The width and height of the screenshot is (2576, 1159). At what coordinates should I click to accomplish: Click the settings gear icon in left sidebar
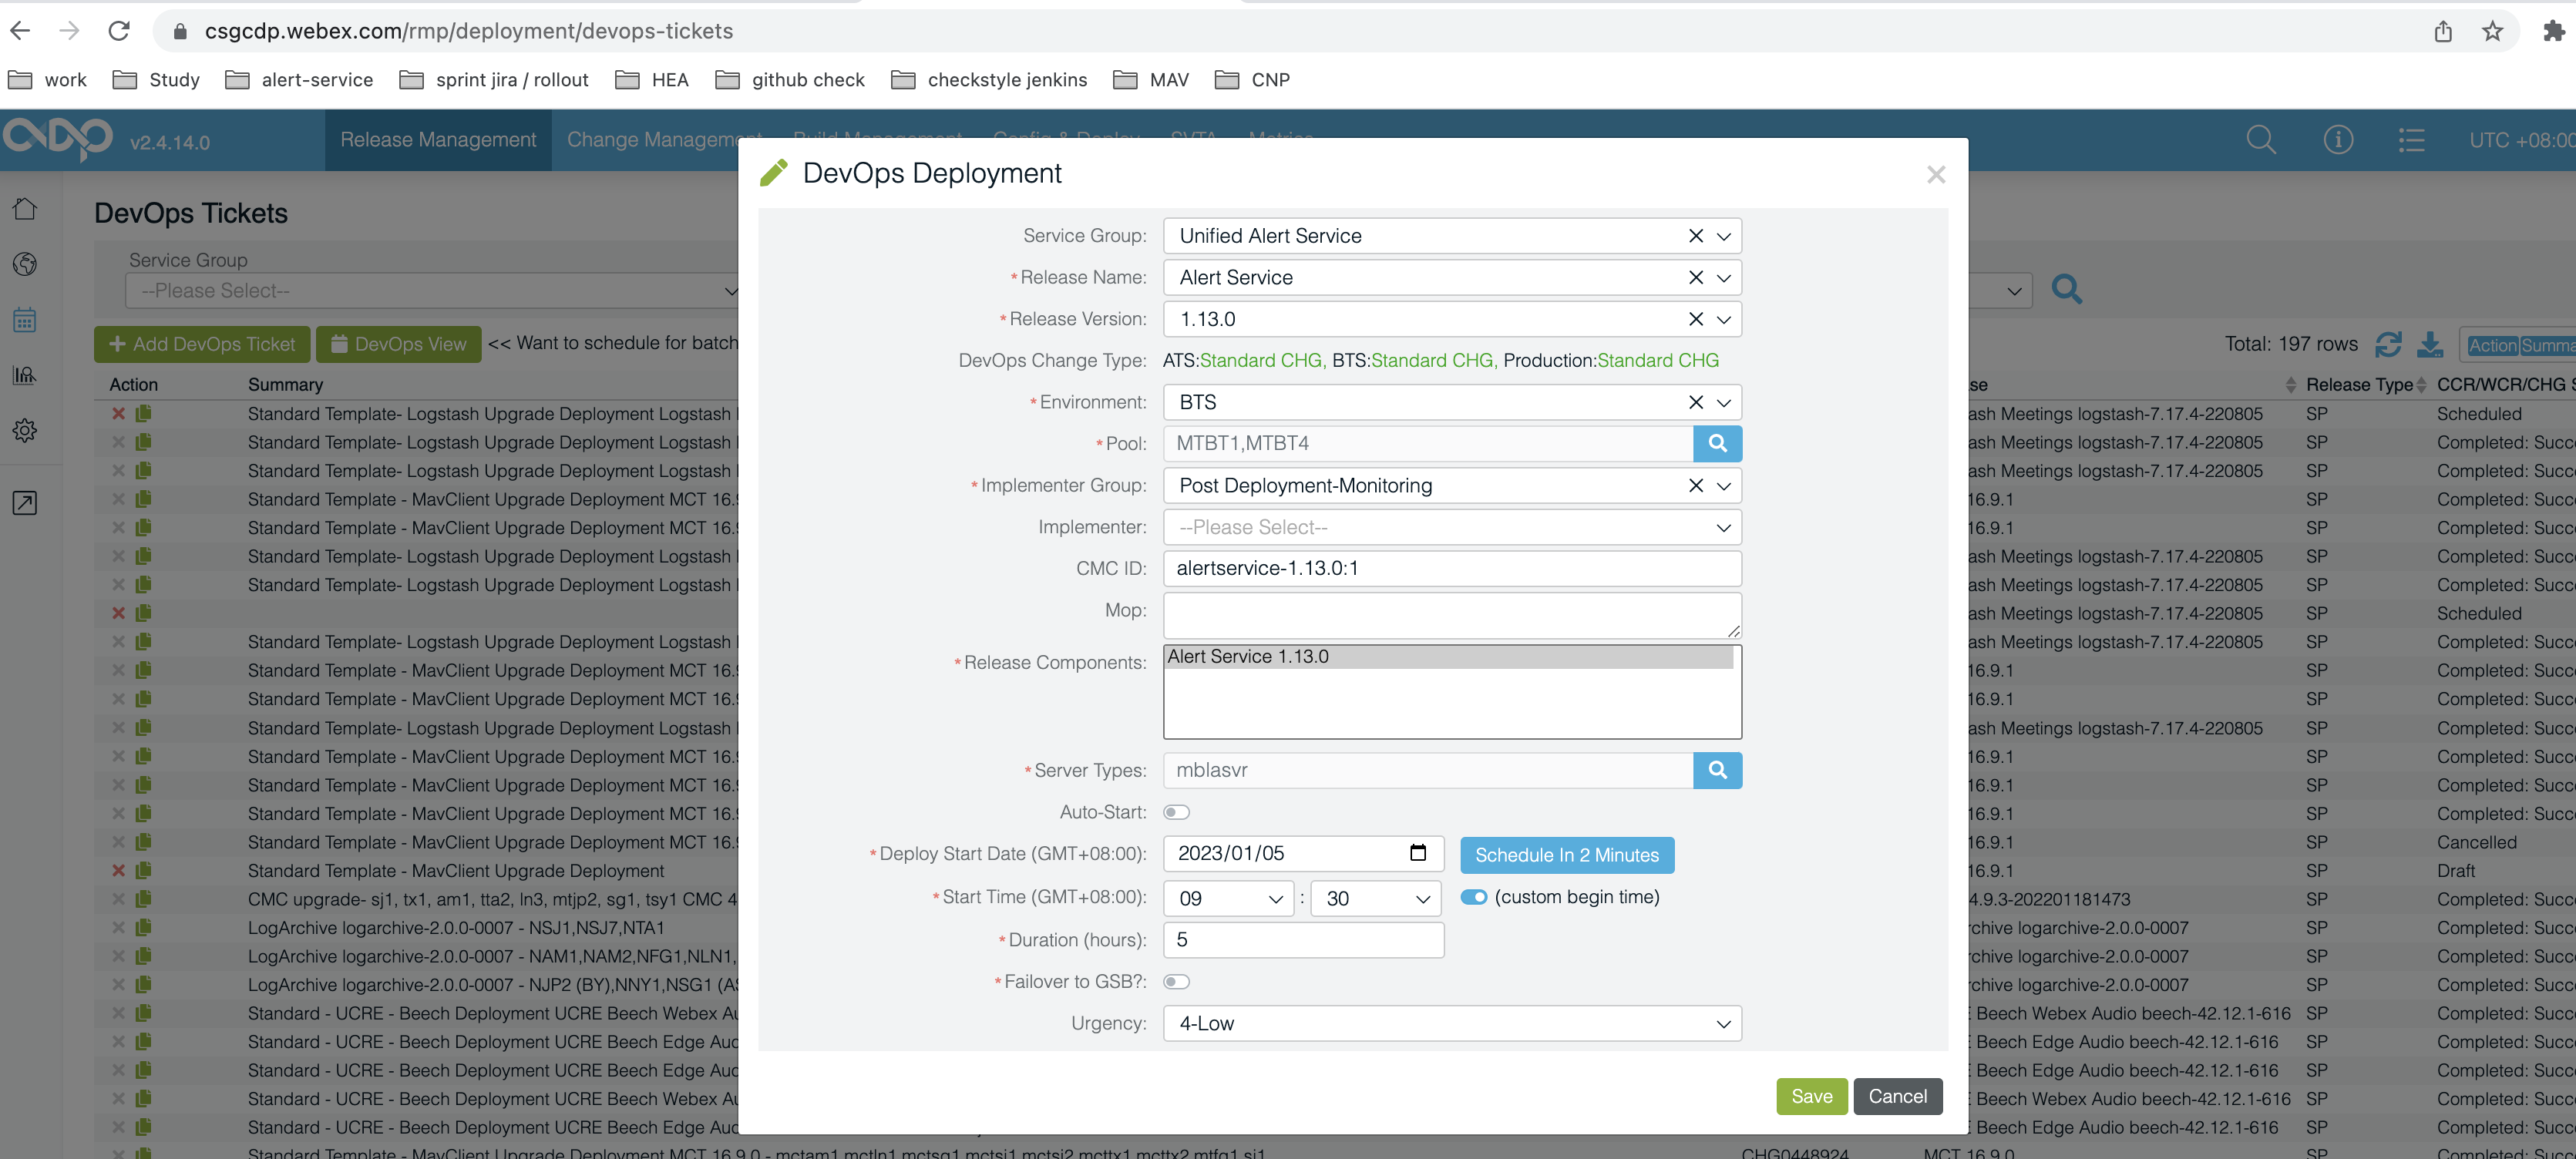coord(25,431)
